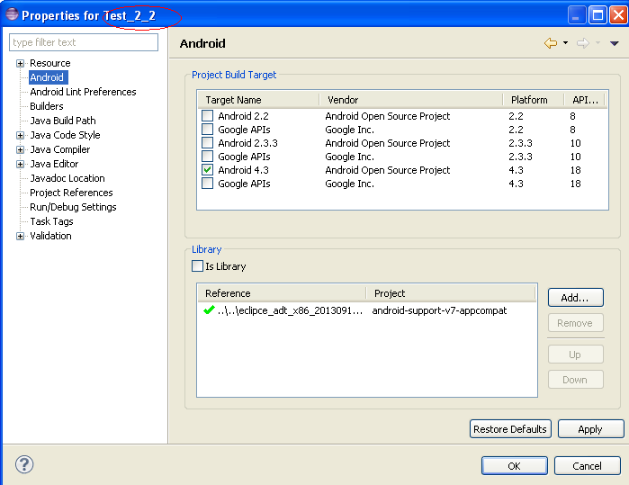
Task: Select the android-support-v7-appcompat project entry
Action: point(439,310)
